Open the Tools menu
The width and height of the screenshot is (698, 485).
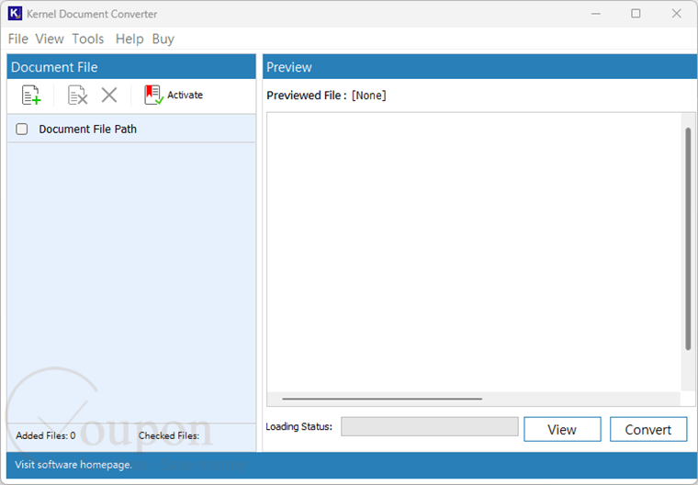[87, 39]
